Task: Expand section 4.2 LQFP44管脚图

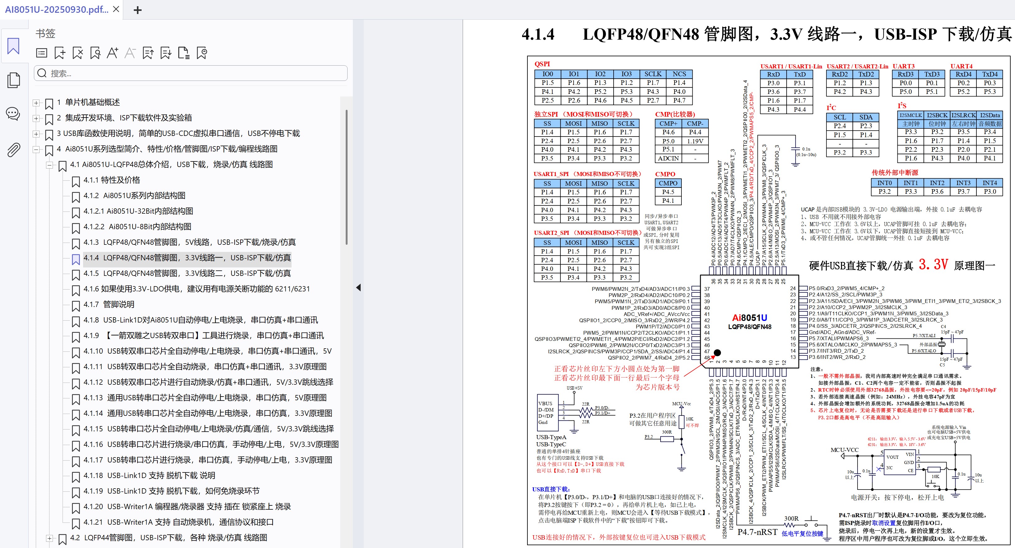Action: pos(49,538)
